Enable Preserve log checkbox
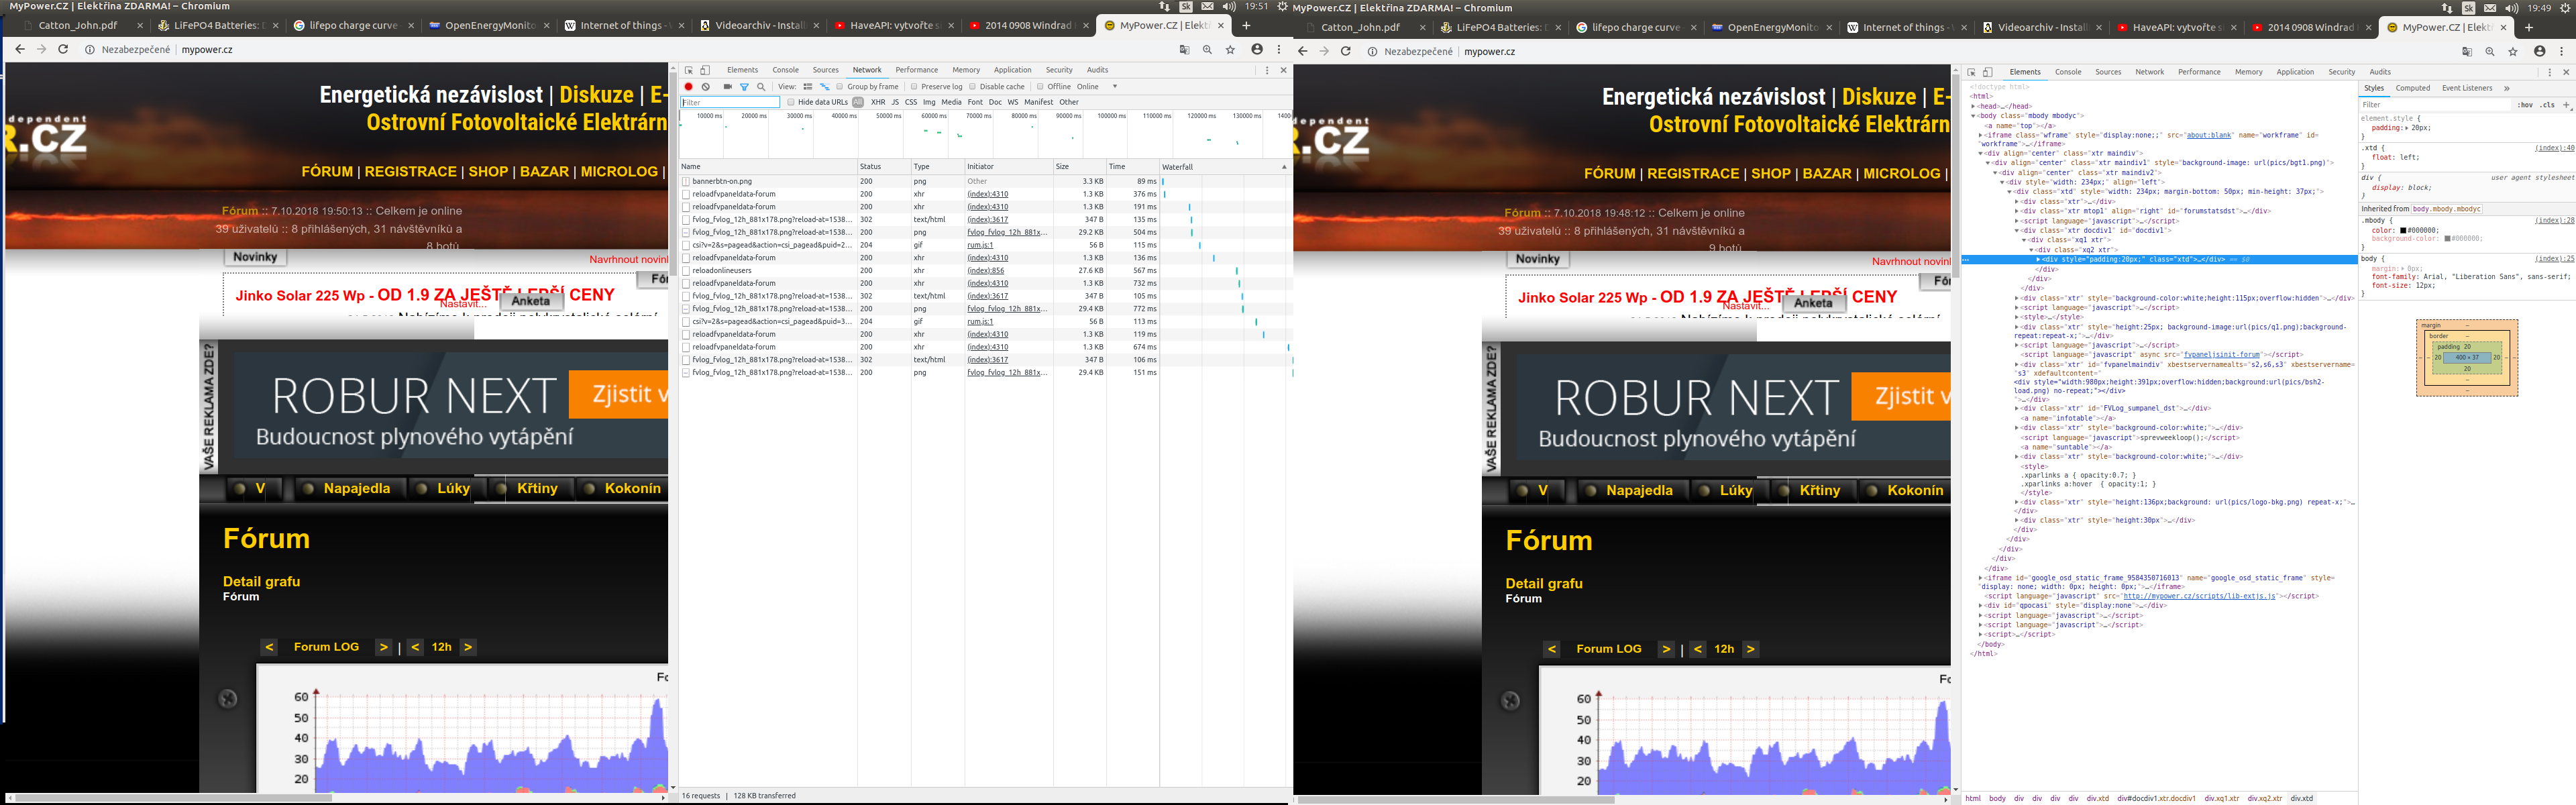The image size is (2576, 805). pos(914,87)
